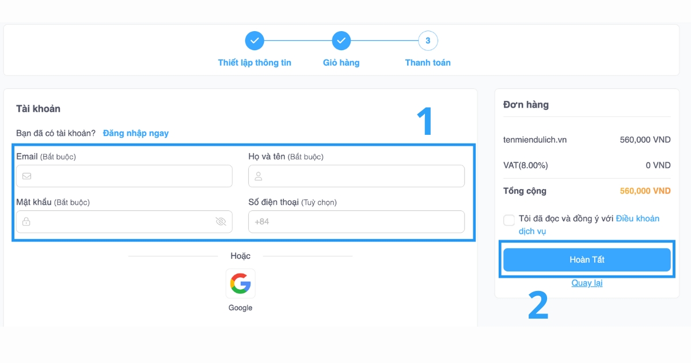Click the completed step one checkmark circle
Screen dimensions: 691x363
coord(255,41)
